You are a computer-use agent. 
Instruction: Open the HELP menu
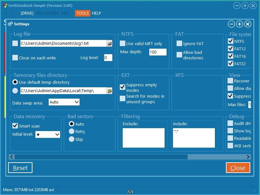[x=96, y=13]
